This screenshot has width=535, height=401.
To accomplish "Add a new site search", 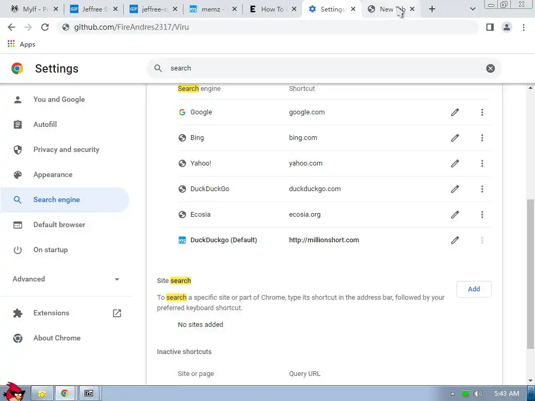I will pos(474,289).
